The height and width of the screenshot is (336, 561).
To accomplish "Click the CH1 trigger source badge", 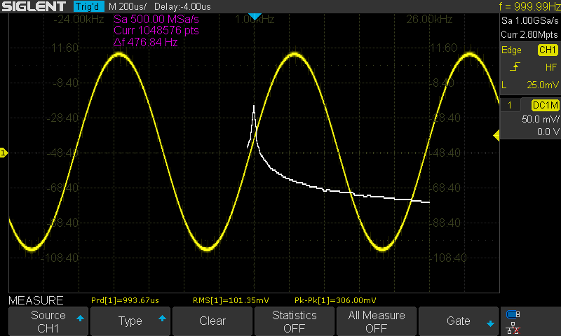I will point(546,50).
